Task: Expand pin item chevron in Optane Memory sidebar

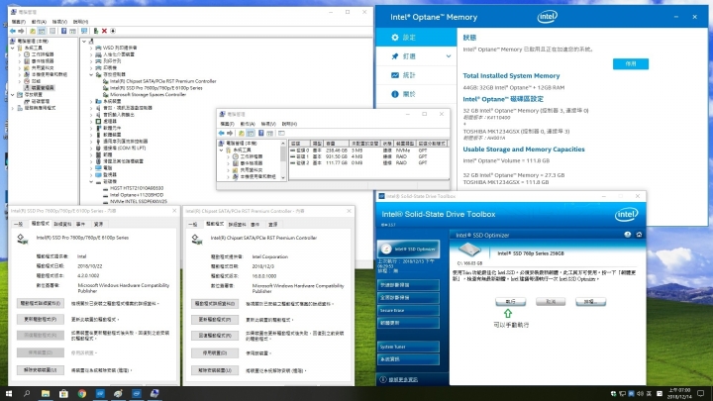Action: [x=449, y=56]
